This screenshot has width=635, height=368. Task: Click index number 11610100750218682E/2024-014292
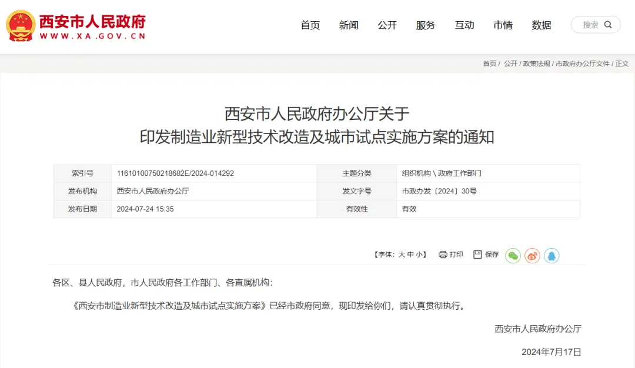pyautogui.click(x=175, y=173)
